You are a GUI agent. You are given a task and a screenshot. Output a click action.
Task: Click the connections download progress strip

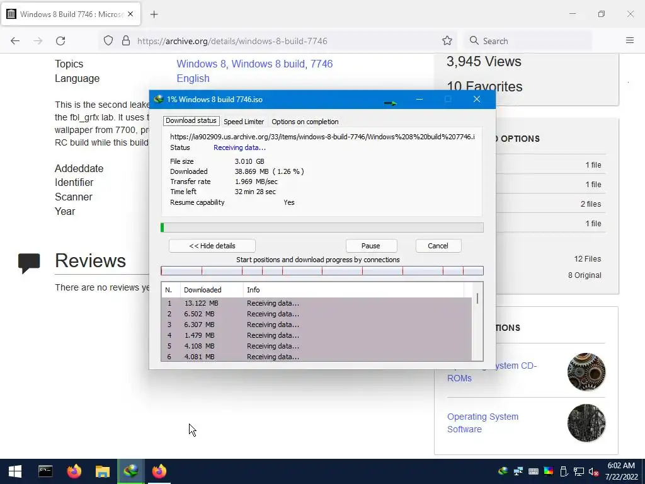(x=322, y=271)
